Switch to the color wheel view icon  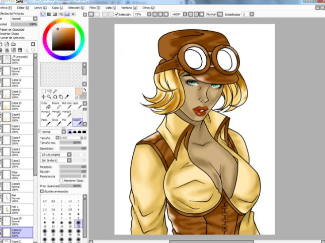point(43,15)
